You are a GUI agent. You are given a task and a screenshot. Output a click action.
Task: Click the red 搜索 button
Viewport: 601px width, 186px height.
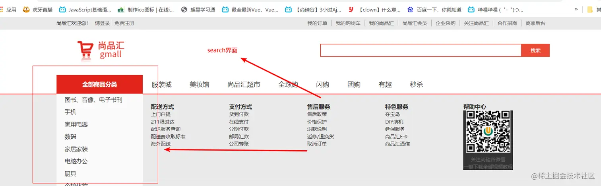pos(535,50)
